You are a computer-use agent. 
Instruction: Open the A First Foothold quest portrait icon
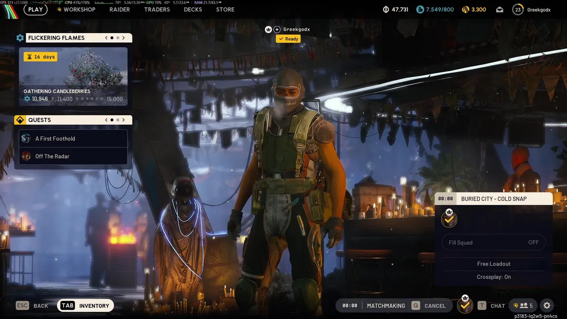[26, 139]
